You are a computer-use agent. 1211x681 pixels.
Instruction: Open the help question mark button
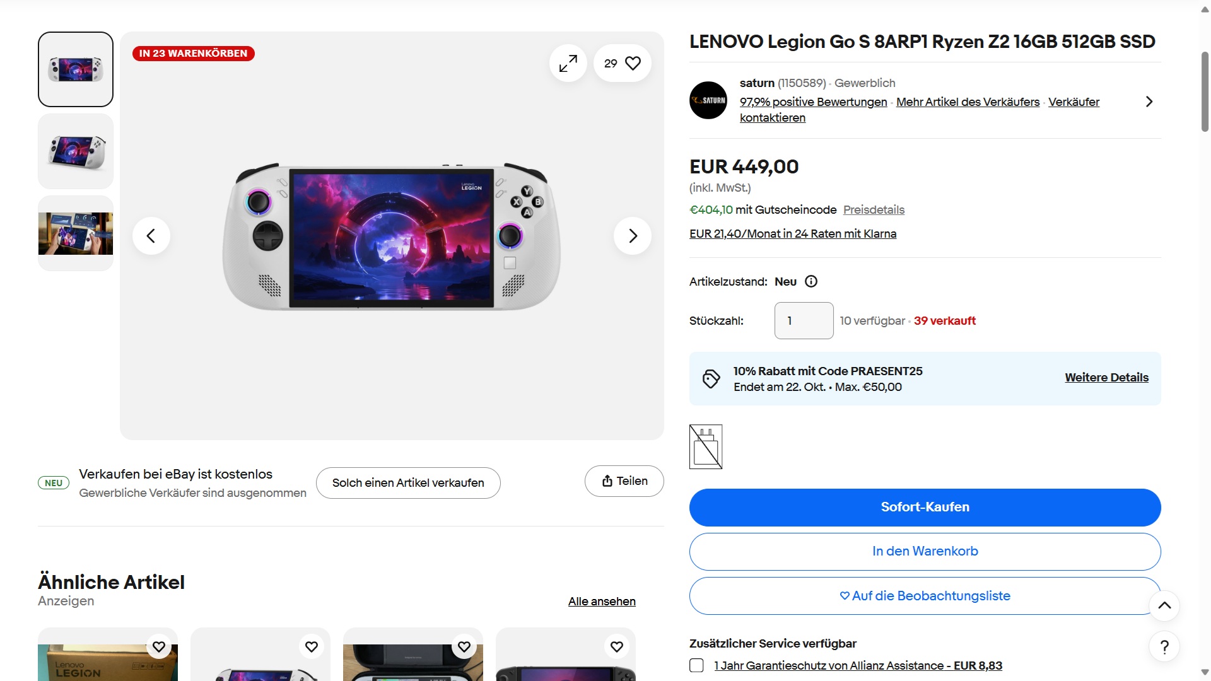coord(1164,647)
